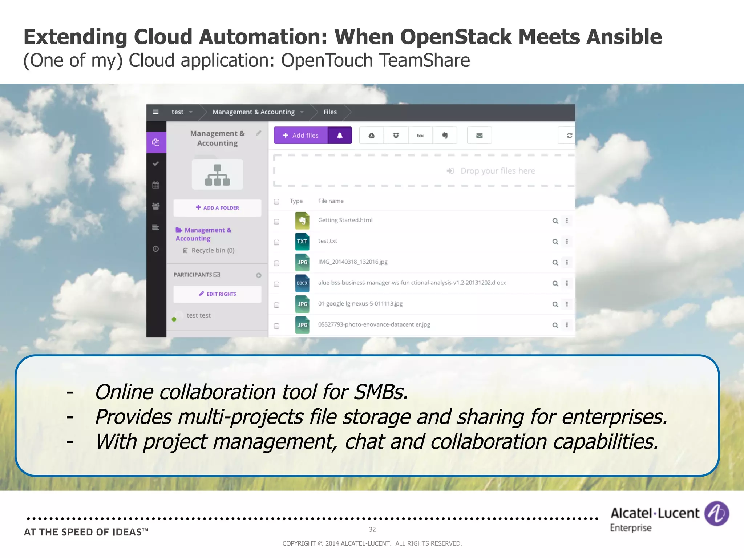This screenshot has width=744, height=558.
Task: Check the 05527793-photo-enovance jpg checkbox
Action: [x=276, y=326]
